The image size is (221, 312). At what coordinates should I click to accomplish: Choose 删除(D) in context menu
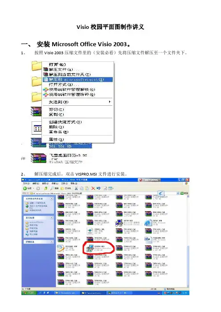tap(78, 127)
